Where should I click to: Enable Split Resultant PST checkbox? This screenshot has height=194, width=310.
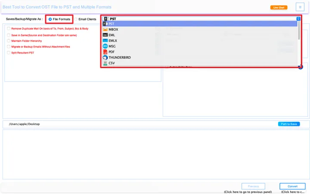point(9,53)
